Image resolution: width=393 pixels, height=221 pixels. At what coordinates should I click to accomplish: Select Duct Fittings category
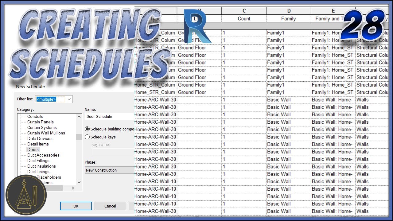pos(38,161)
